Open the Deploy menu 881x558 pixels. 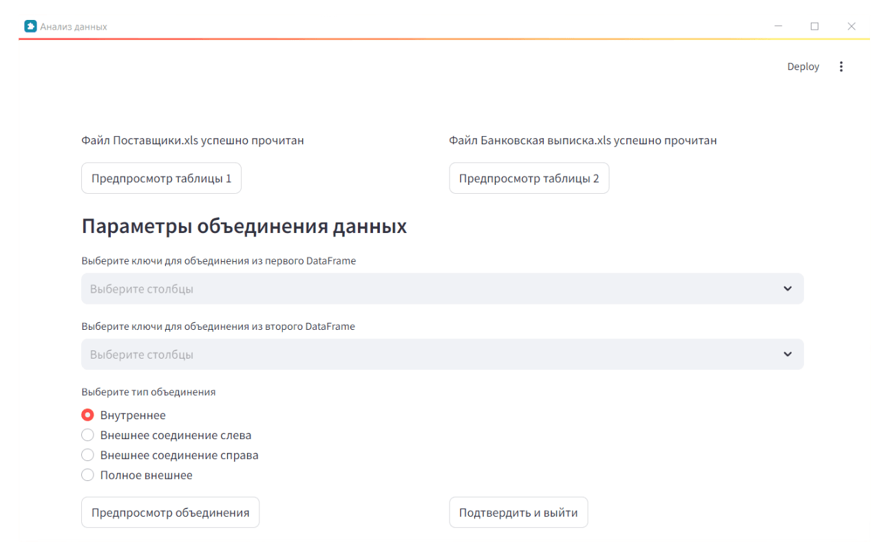pyautogui.click(x=803, y=66)
